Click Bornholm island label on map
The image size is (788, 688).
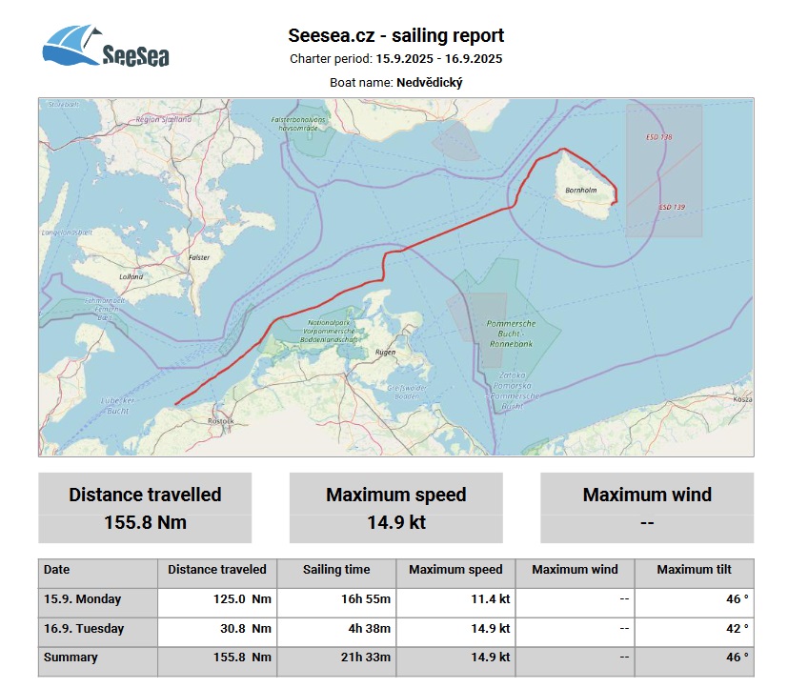pos(581,191)
